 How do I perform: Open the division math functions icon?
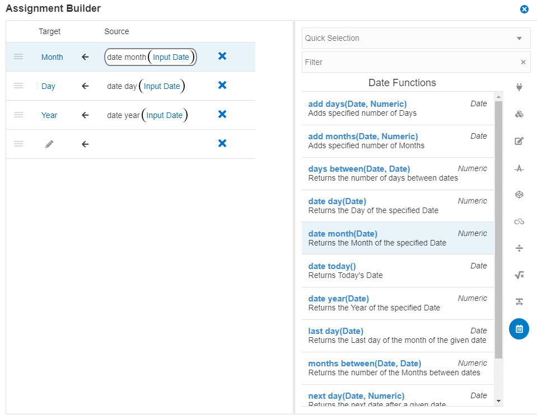click(519, 248)
